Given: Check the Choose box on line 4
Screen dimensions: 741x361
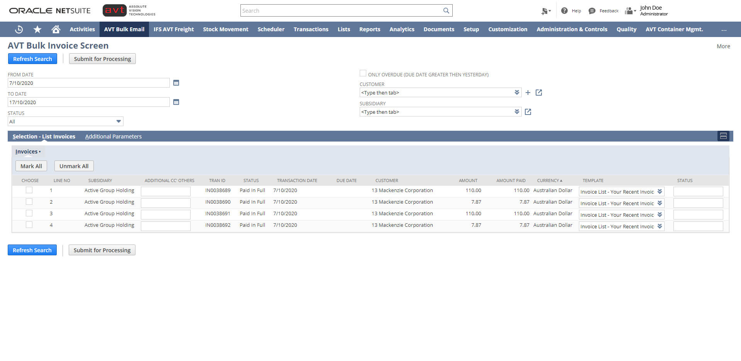Looking at the screenshot, I should coord(29,224).
